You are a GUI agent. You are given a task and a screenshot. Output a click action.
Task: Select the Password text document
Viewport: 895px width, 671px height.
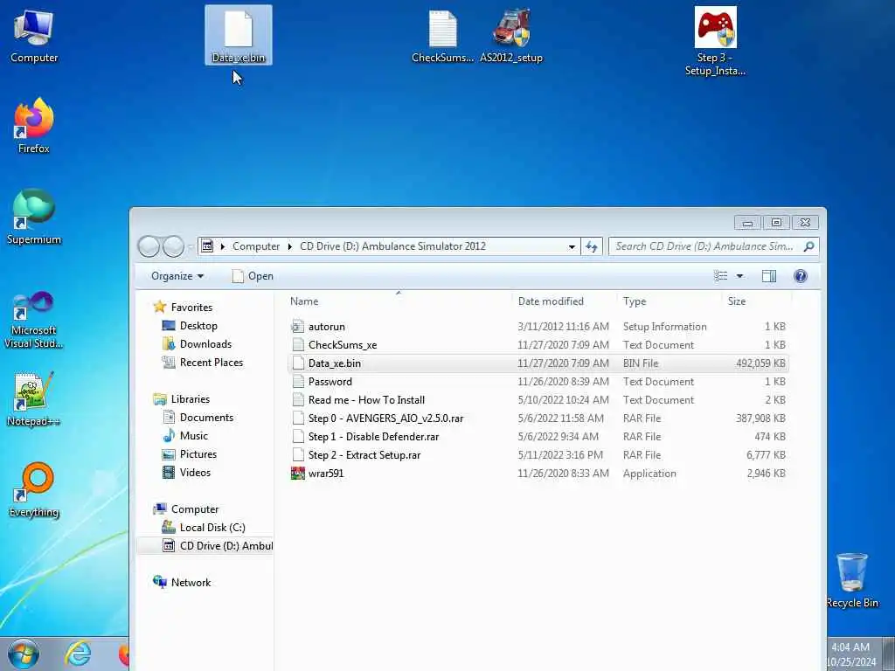(538, 381)
